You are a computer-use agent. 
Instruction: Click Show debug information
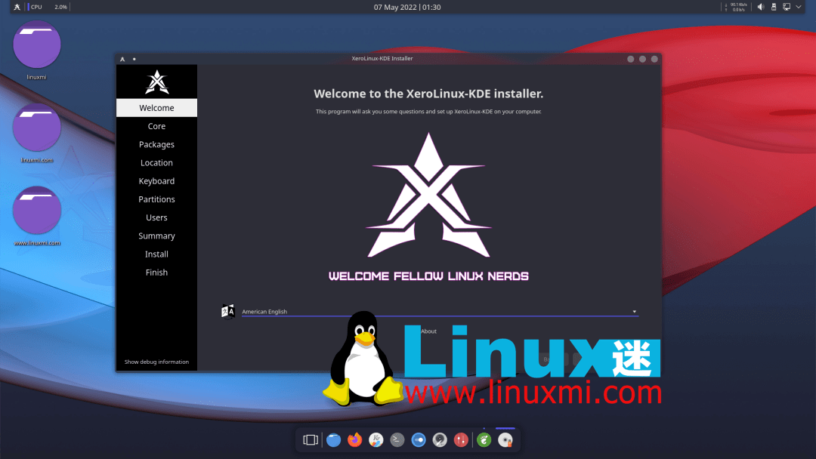tap(156, 362)
